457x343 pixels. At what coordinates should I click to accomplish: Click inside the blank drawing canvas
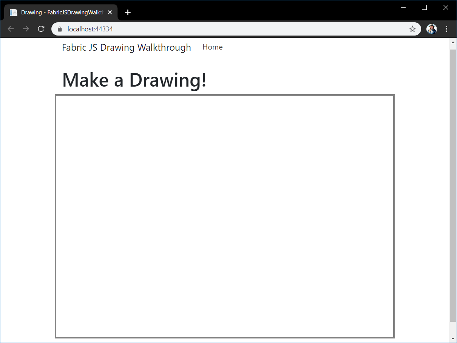225,216
